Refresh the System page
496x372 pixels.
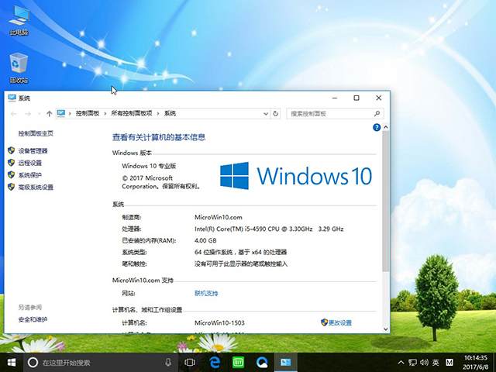tap(276, 114)
